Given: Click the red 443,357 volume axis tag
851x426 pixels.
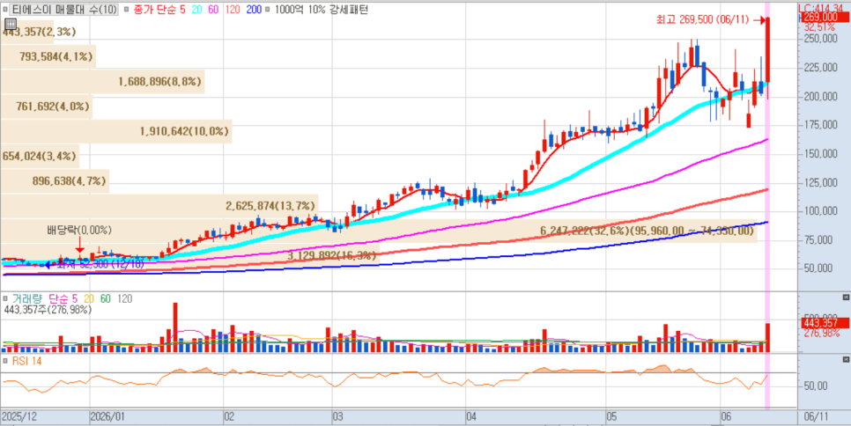Looking at the screenshot, I should (825, 323).
